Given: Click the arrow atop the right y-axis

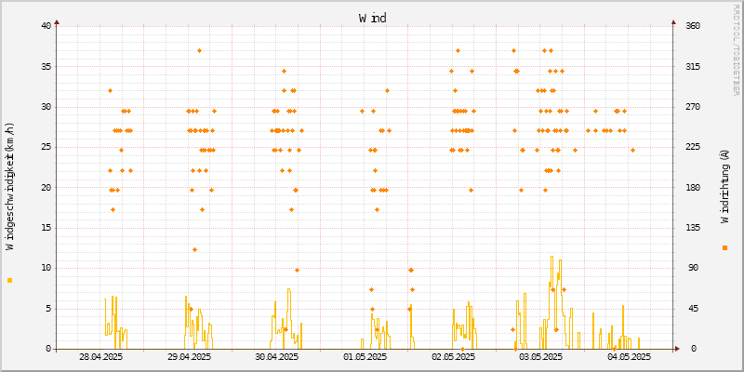Looking at the screenshot, I should pyautogui.click(x=673, y=20).
